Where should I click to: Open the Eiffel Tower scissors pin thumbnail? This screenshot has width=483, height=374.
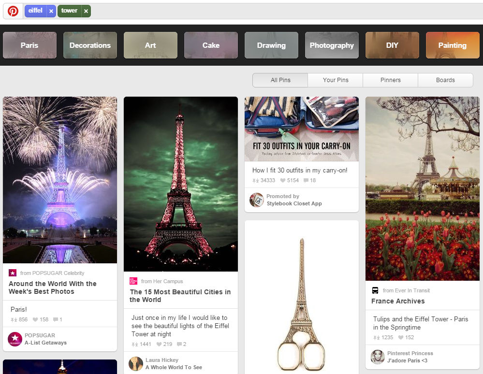tap(301, 297)
